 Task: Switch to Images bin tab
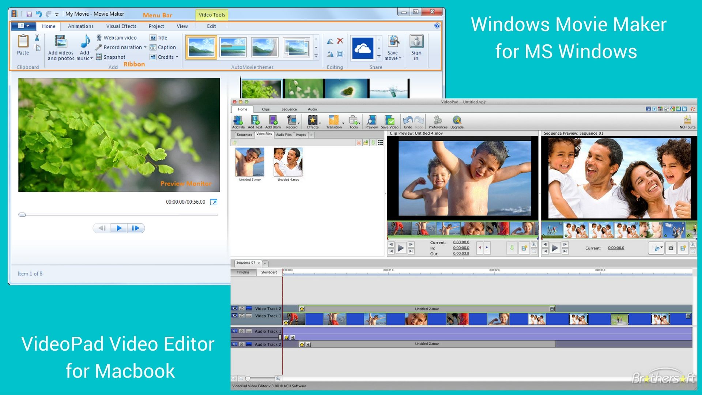301,135
